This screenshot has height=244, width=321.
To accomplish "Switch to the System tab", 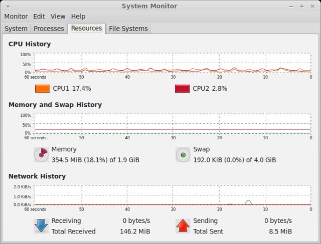I will tap(16, 29).
